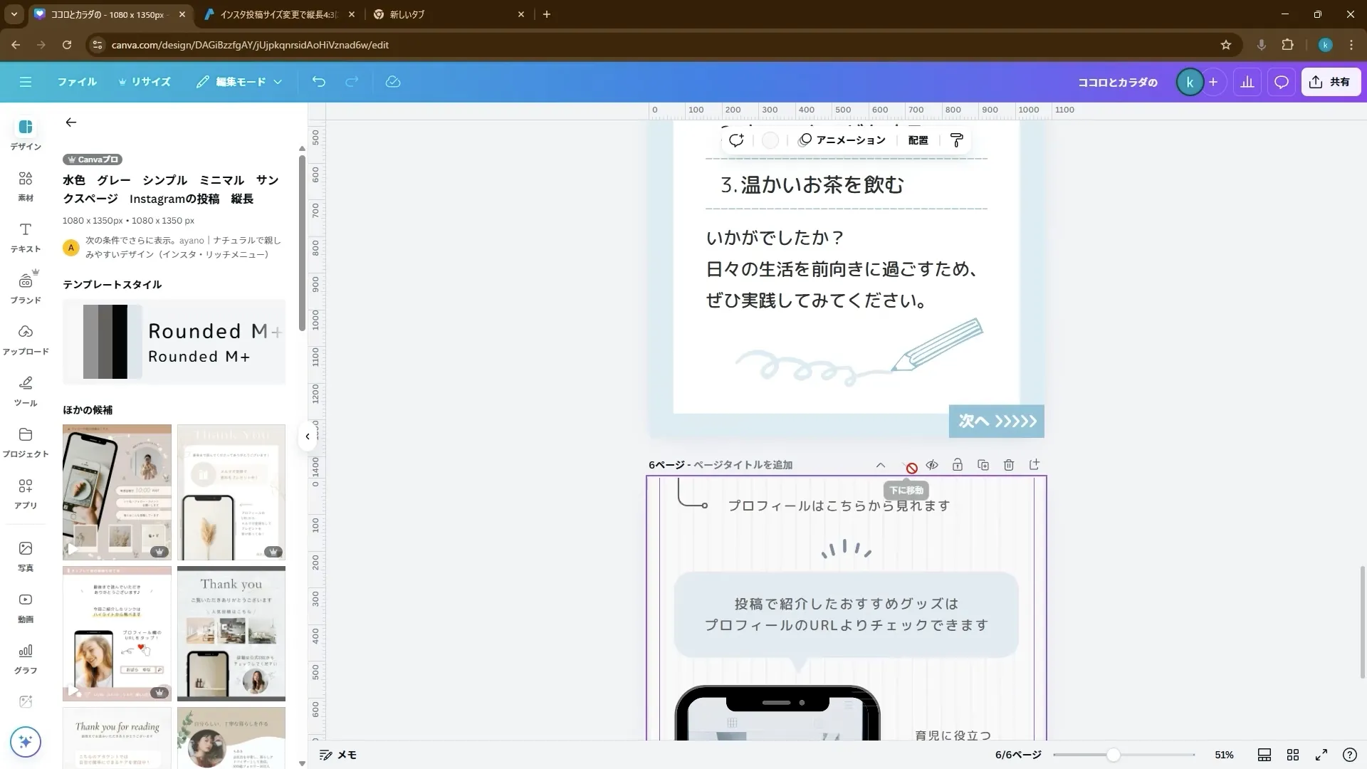The width and height of the screenshot is (1367, 769).
Task: Collapse the template panel with the side arrow
Action: pos(308,436)
